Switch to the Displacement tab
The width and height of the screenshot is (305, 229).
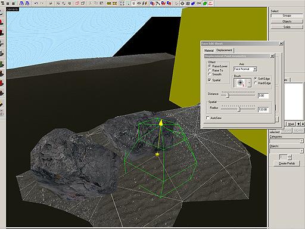click(224, 50)
